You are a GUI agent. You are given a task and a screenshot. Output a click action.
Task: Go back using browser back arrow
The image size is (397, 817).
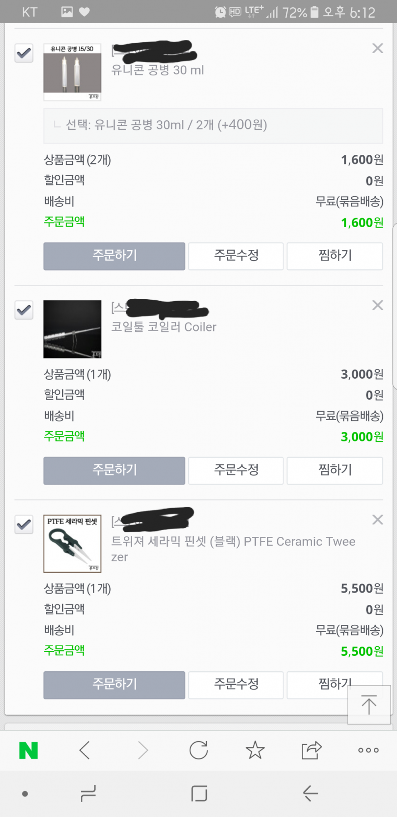point(85,750)
